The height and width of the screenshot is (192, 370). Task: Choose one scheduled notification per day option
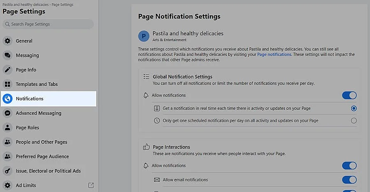(x=354, y=121)
